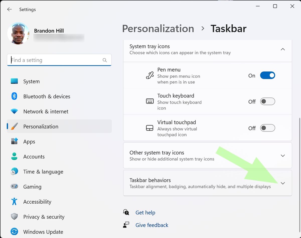Viewport: 301px width, 238px height.
Task: Click the Give feedback link
Action: point(152,225)
